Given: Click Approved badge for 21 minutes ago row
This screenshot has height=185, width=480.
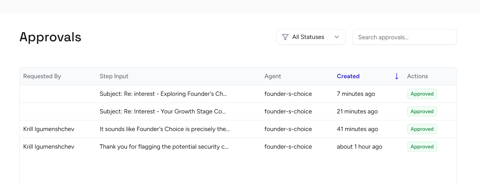Looking at the screenshot, I should [x=422, y=111].
